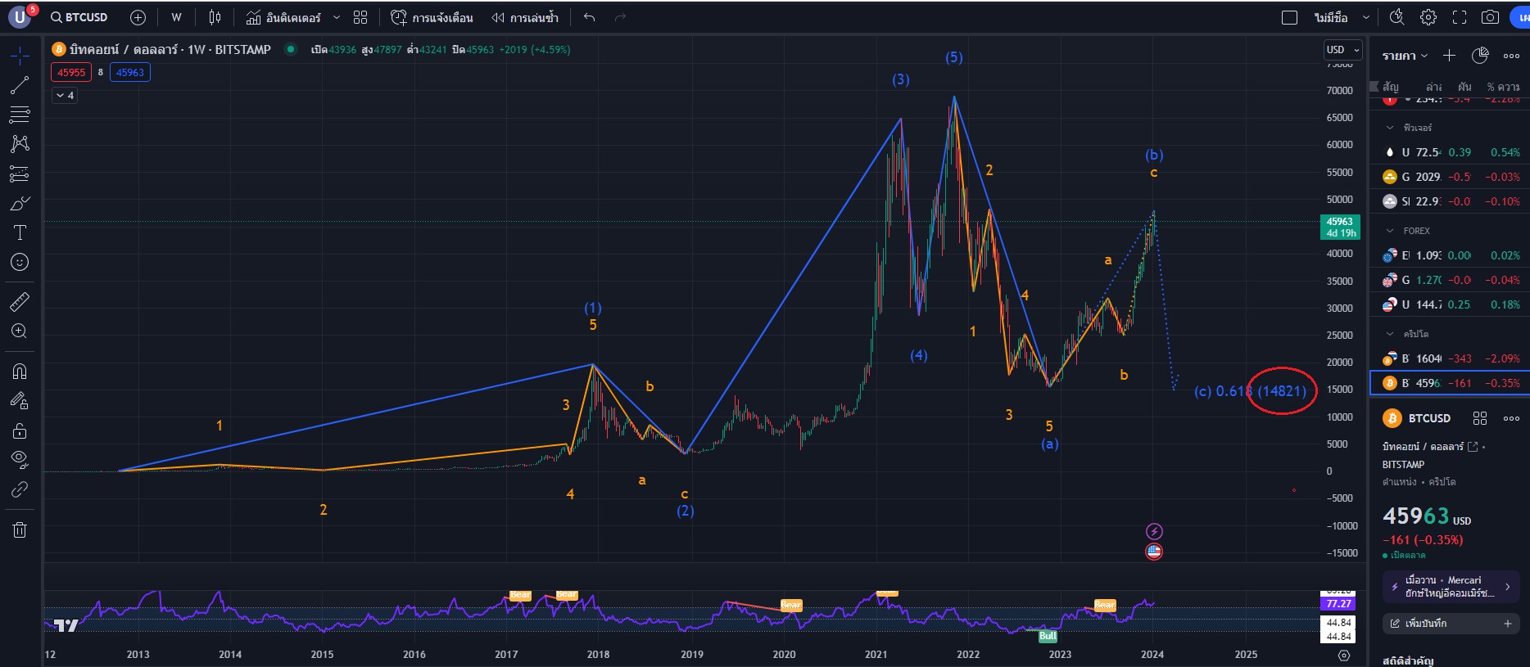This screenshot has height=667, width=1530.
Task: Select the crosshair cursor tool
Action: 20,56
